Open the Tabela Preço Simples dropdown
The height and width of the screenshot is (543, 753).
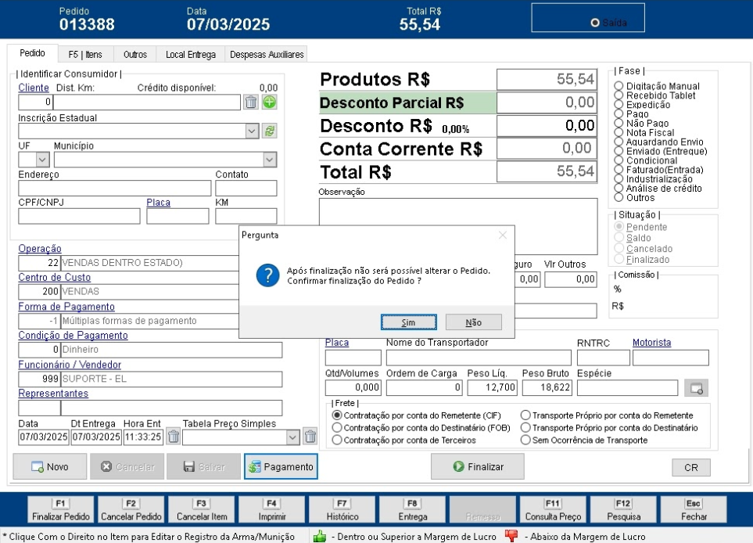coord(292,437)
